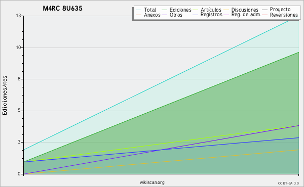Image resolution: width=304 pixels, height=187 pixels.
Task: Click the Reversiones legend label
Action: pos(284,15)
